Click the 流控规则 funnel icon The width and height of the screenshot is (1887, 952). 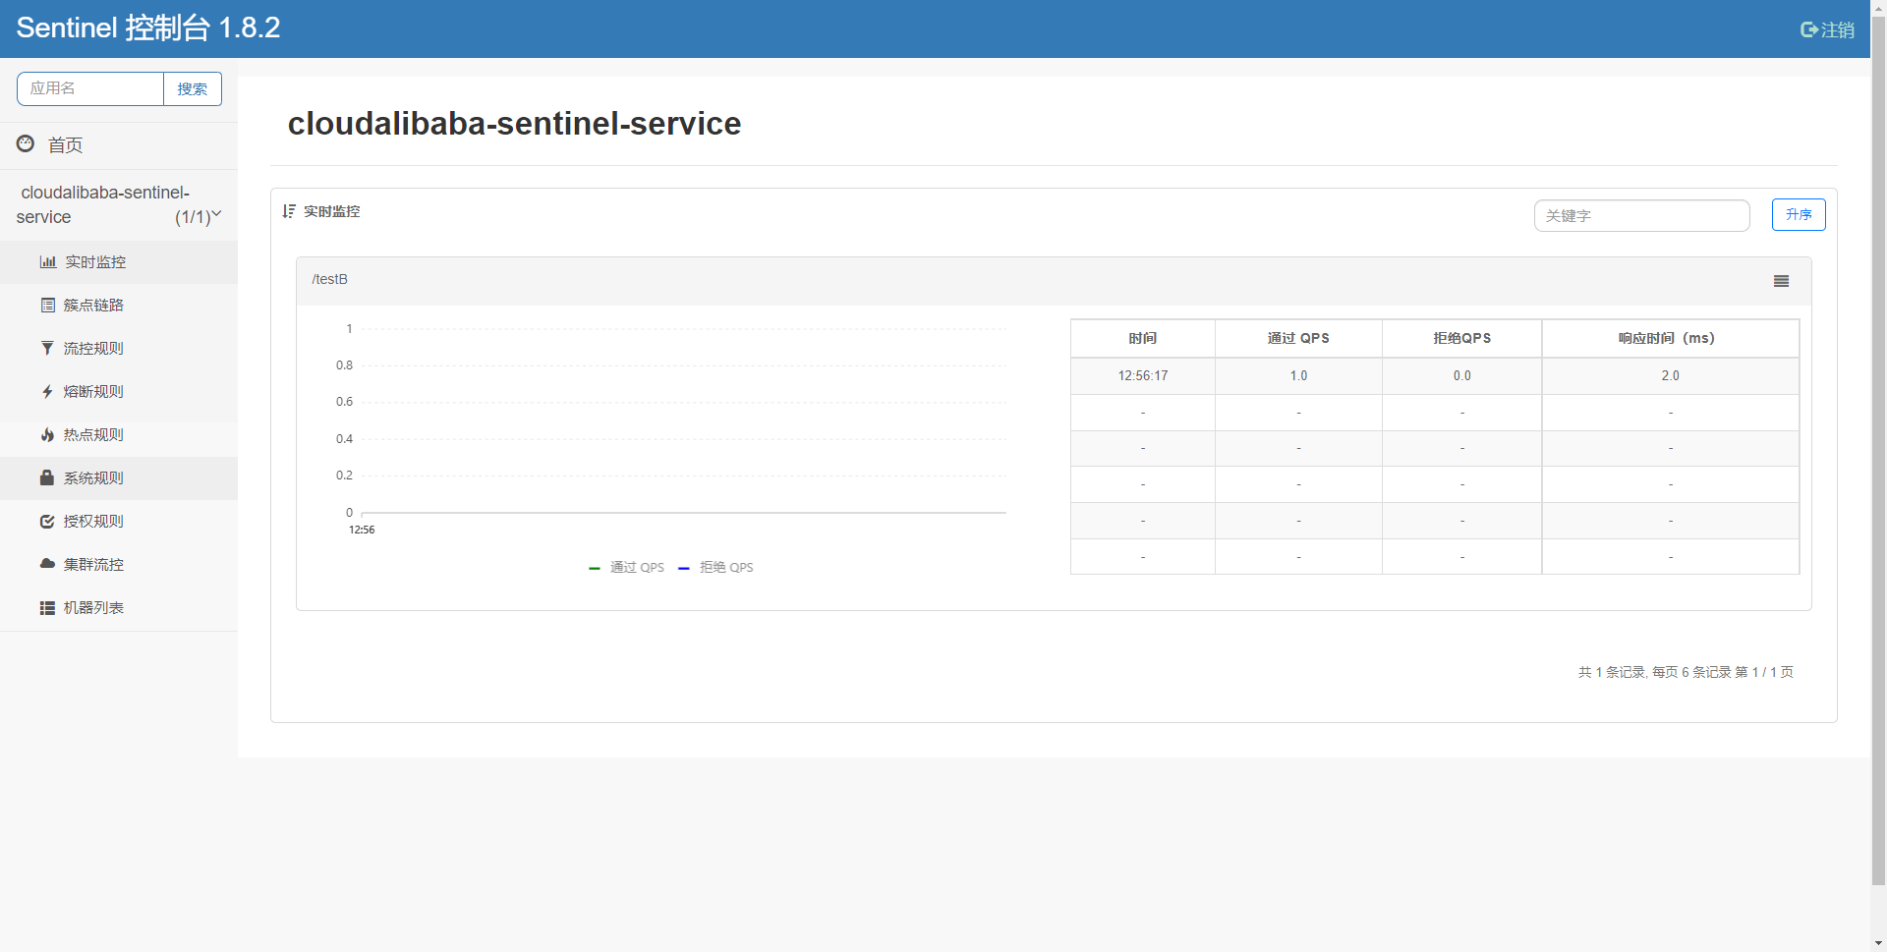pos(47,349)
